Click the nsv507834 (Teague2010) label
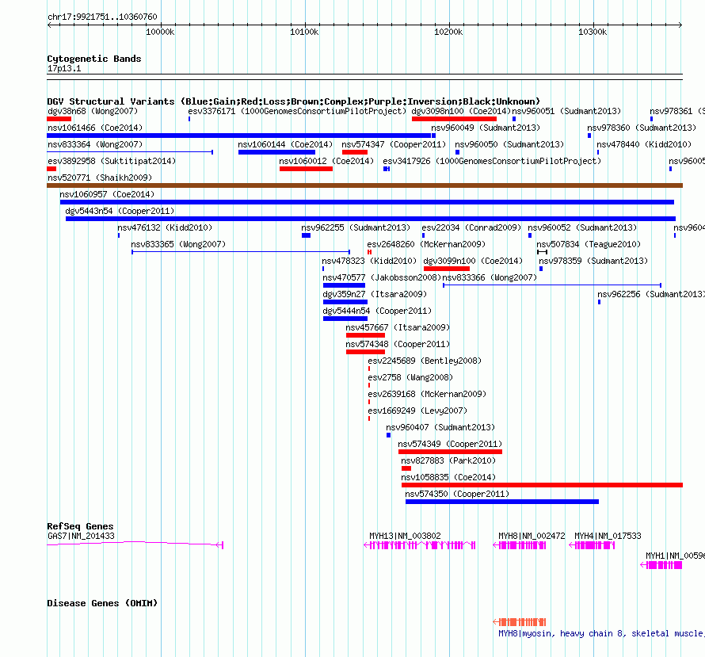This screenshot has height=657, width=705. pyautogui.click(x=589, y=244)
